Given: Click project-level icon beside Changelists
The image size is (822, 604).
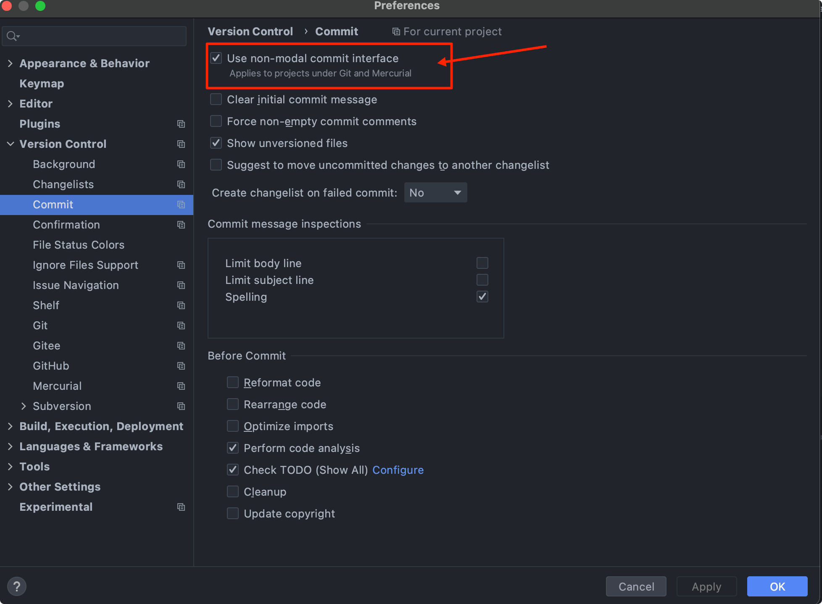Looking at the screenshot, I should 181,184.
